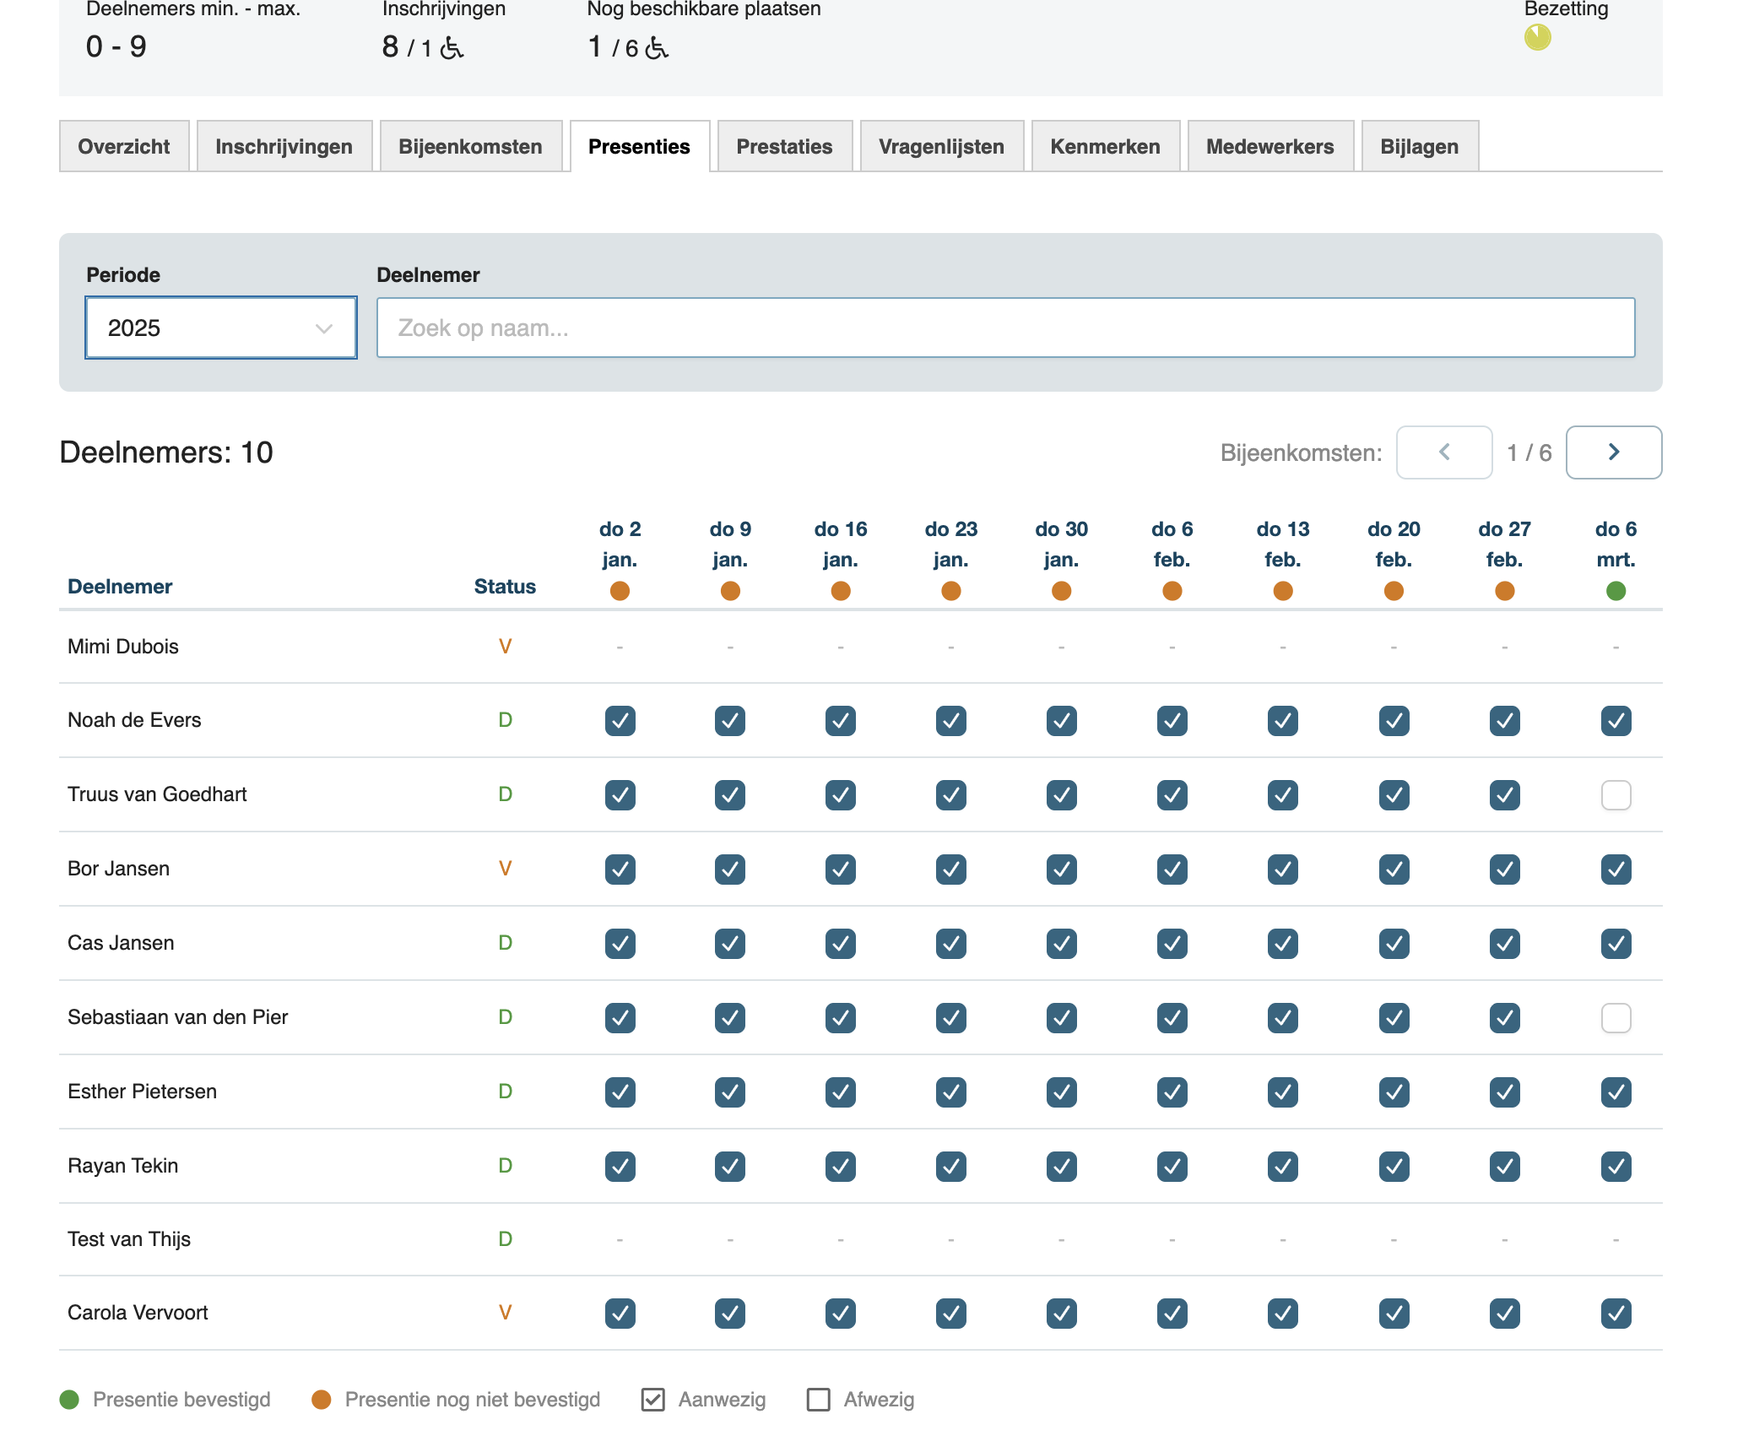Uncheck Noah de Evers on do 2 jan.
The image size is (1754, 1452).
tap(620, 721)
